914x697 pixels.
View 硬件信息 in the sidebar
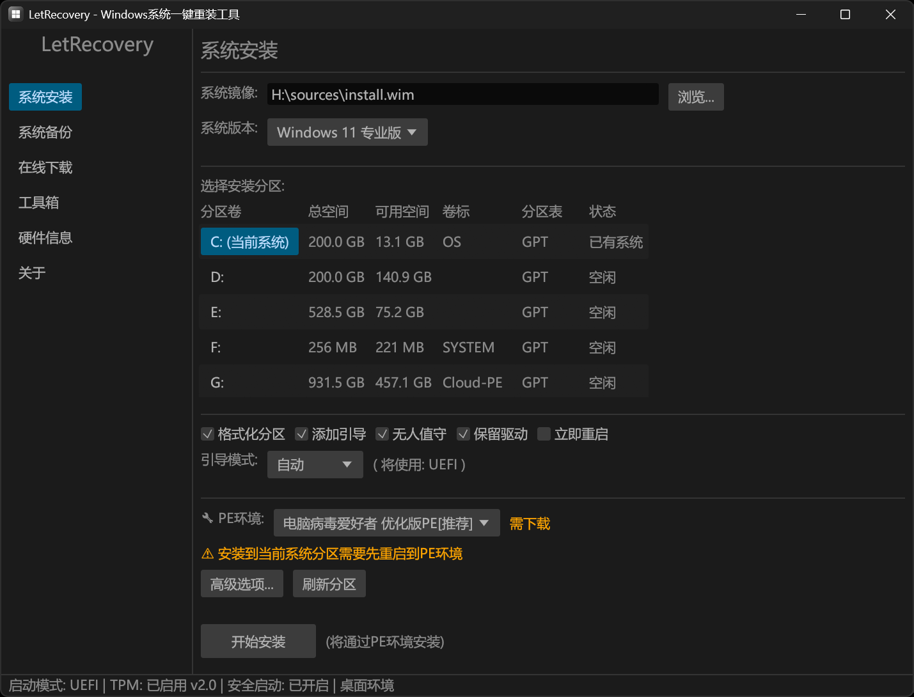(44, 237)
